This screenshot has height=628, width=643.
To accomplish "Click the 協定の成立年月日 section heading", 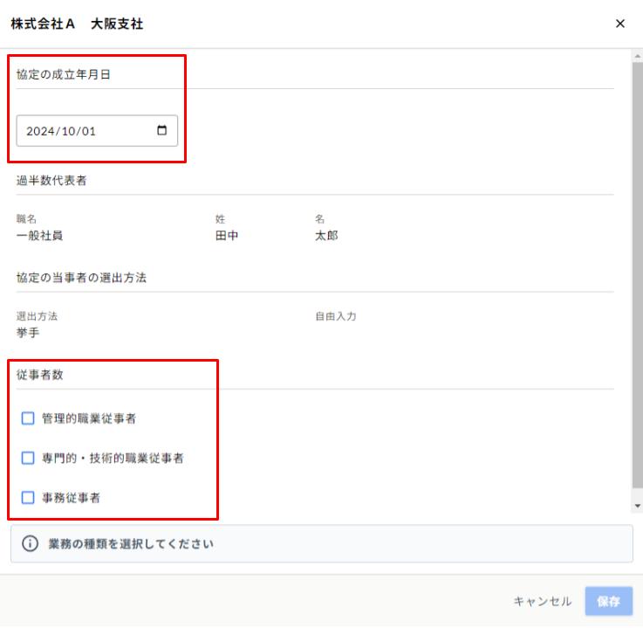I will pos(64,75).
